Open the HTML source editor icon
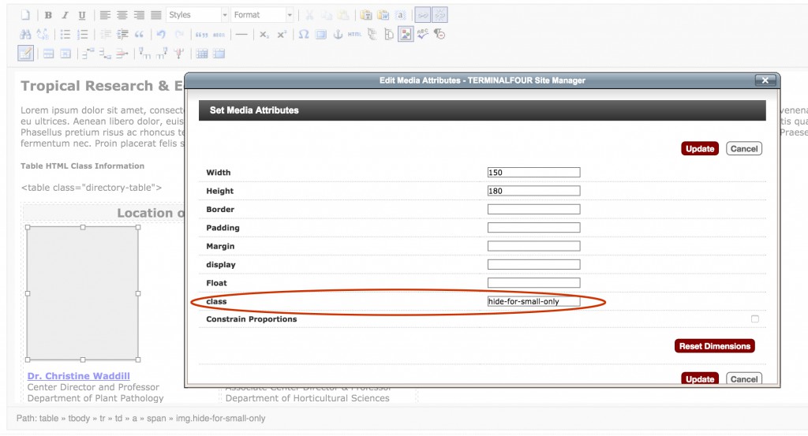 coord(354,35)
